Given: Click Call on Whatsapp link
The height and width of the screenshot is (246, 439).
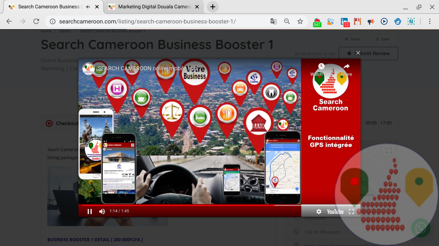Looking at the screenshot, I should [x=323, y=232].
